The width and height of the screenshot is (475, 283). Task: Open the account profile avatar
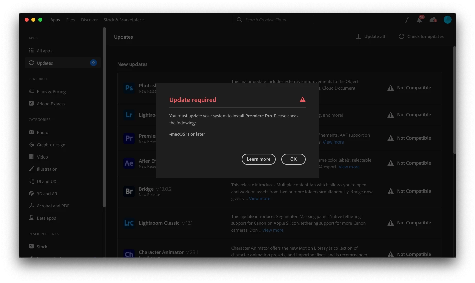pyautogui.click(x=447, y=20)
